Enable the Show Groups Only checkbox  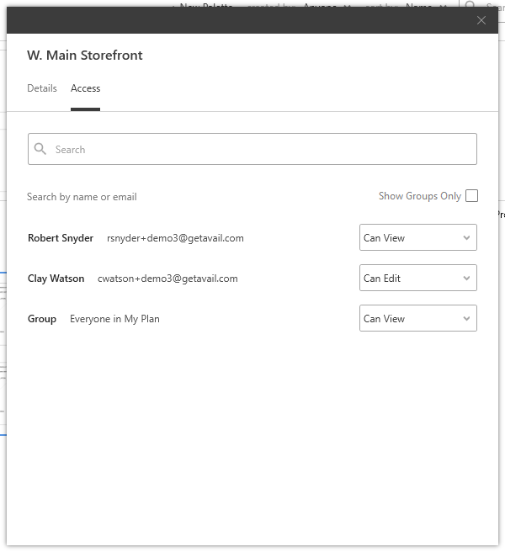pos(471,196)
